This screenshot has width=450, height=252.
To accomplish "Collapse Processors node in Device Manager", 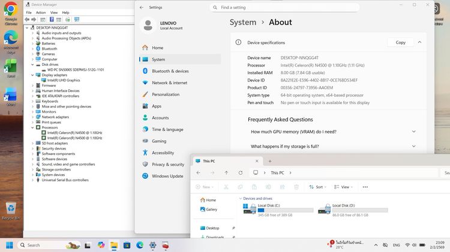I will coord(32,127).
